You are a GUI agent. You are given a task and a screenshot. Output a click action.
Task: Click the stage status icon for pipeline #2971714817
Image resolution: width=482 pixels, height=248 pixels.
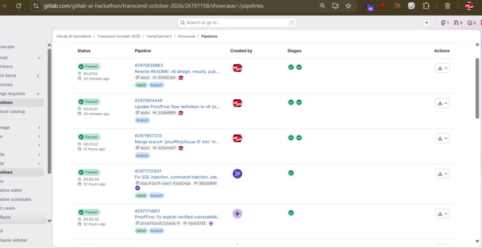tap(291, 213)
